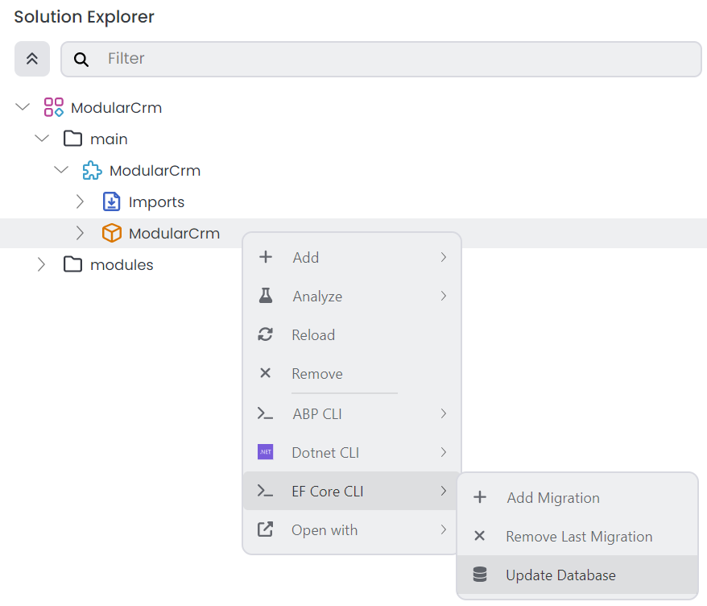Click the refresh icon next to Reload
This screenshot has height=606, width=707.
click(x=265, y=334)
